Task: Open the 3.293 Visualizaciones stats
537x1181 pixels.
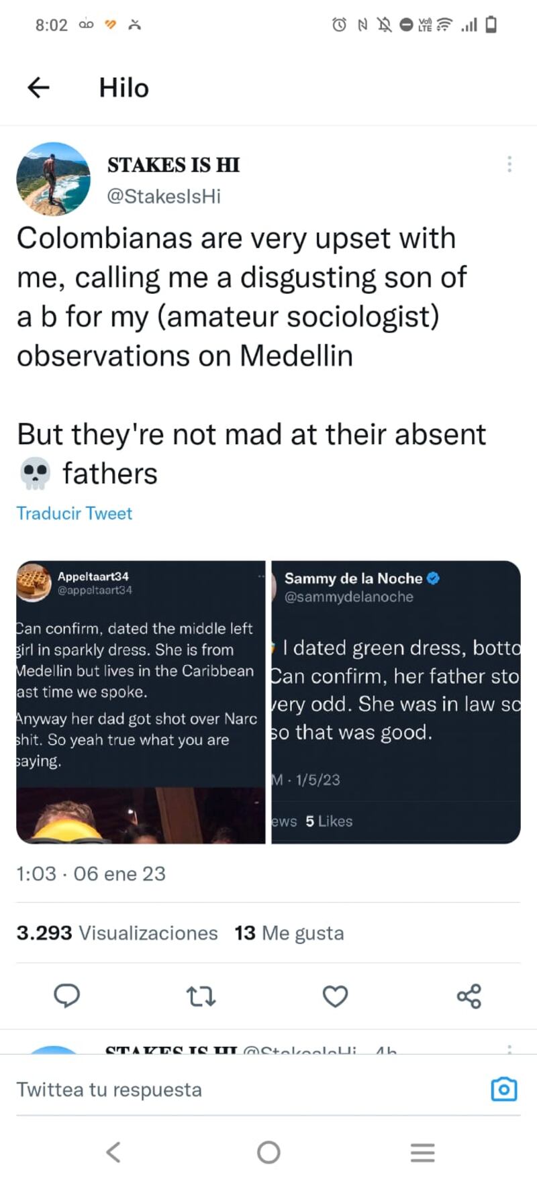Action: click(117, 933)
